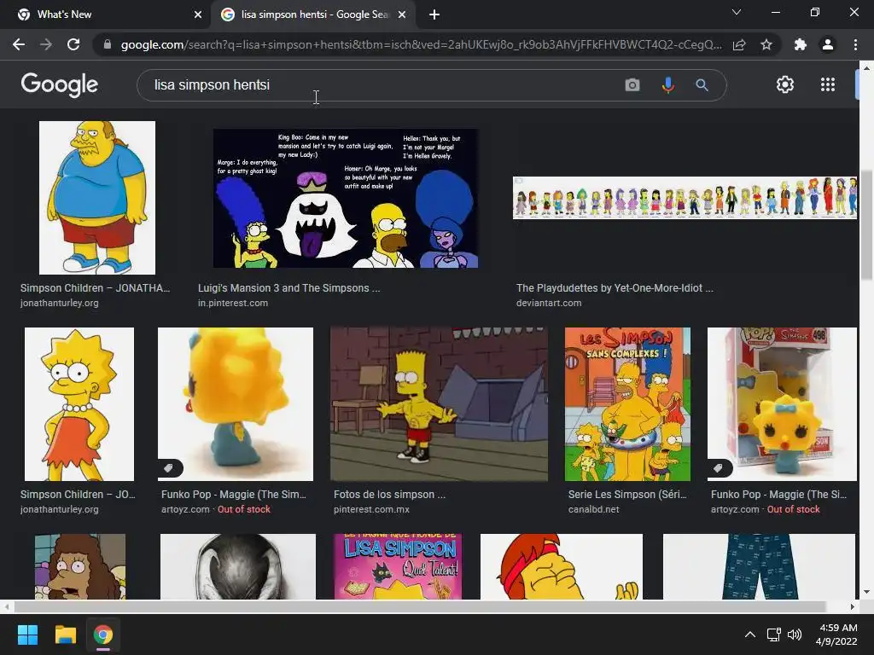
Task: Open the Chrome three-dot menu
Action: pyautogui.click(x=855, y=44)
